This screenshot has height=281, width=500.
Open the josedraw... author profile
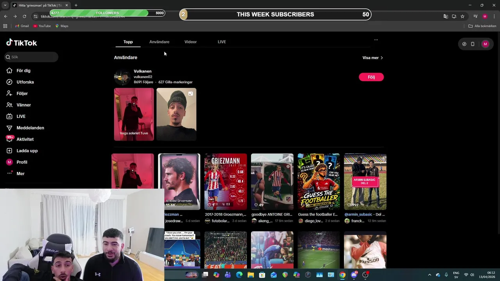point(173,221)
